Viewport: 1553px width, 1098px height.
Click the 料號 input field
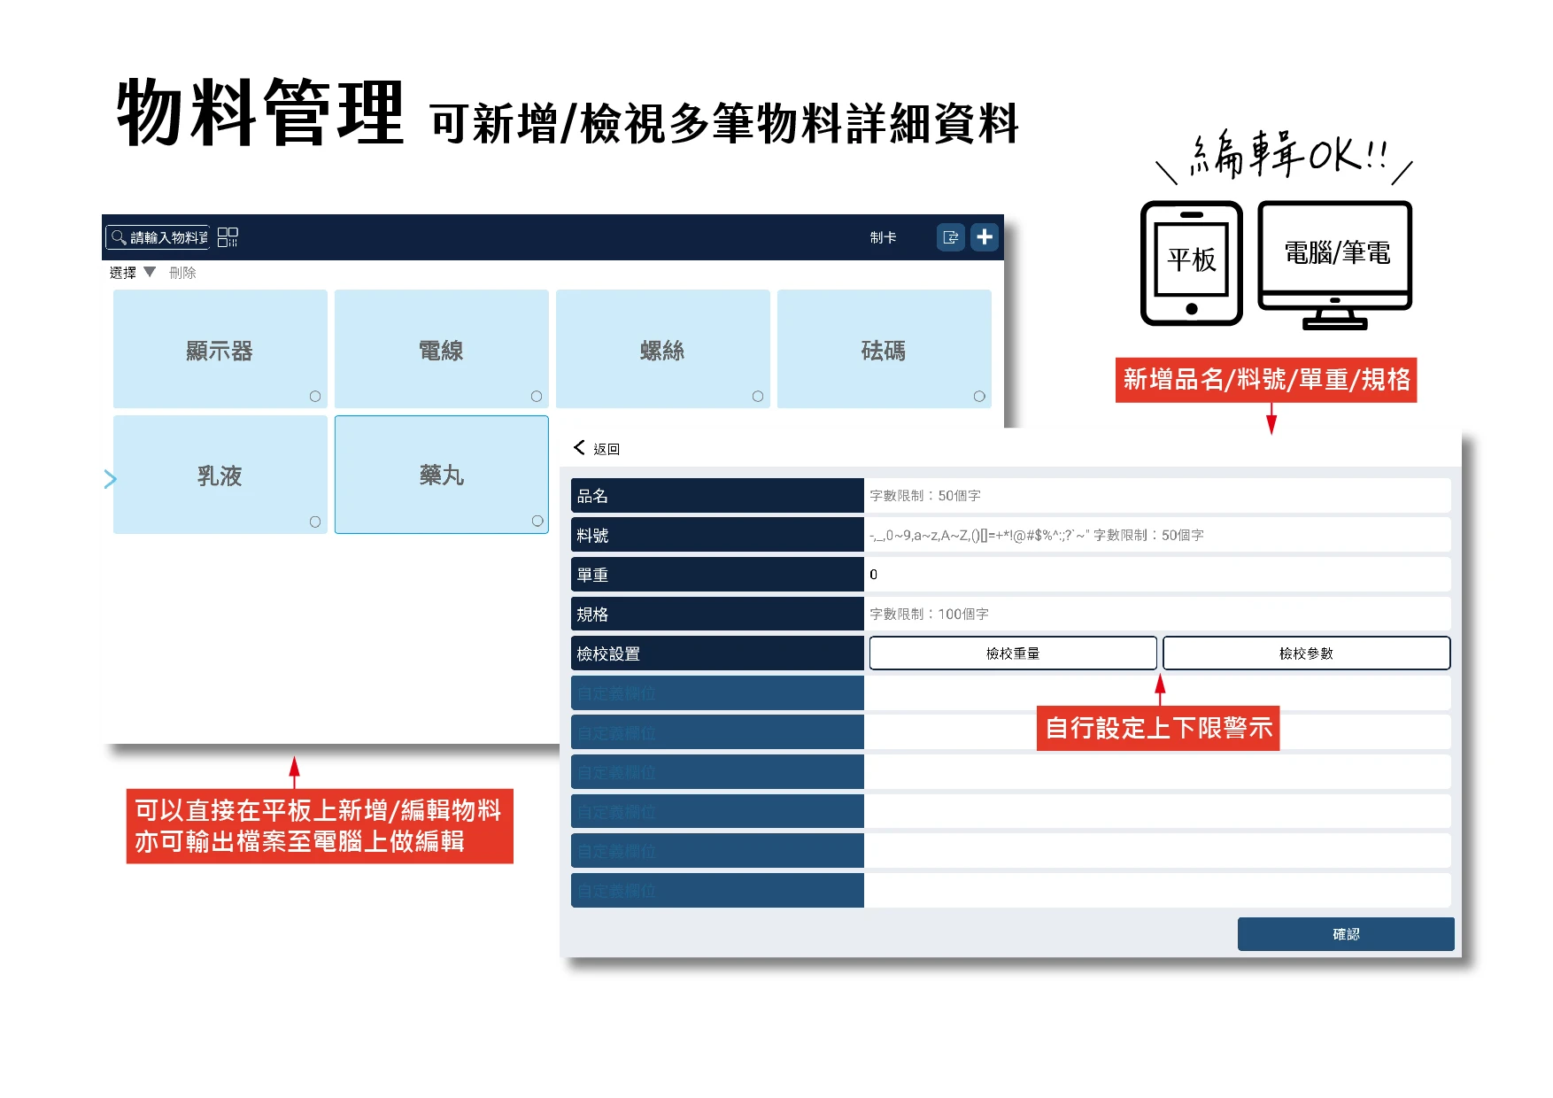point(1157,535)
